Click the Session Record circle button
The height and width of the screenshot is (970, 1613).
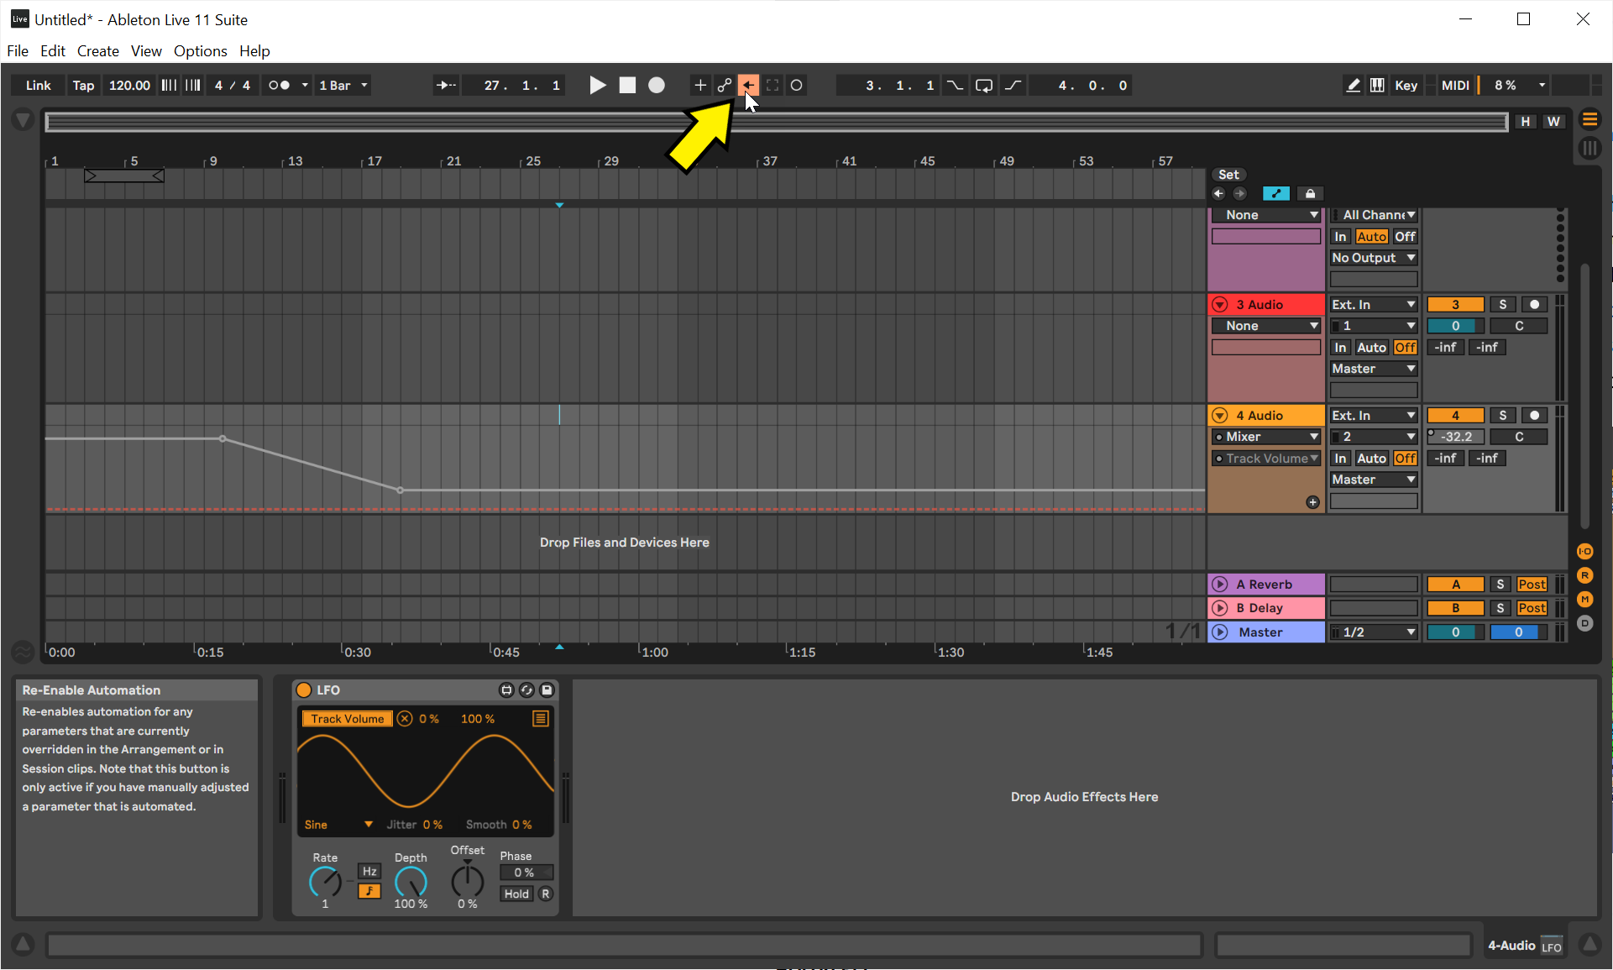click(x=797, y=85)
